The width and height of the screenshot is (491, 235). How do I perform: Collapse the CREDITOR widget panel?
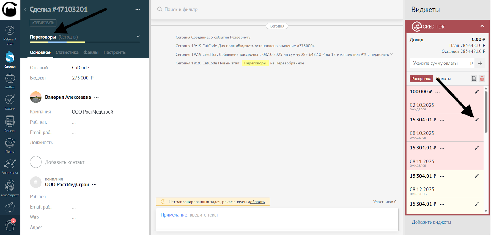coord(482,26)
